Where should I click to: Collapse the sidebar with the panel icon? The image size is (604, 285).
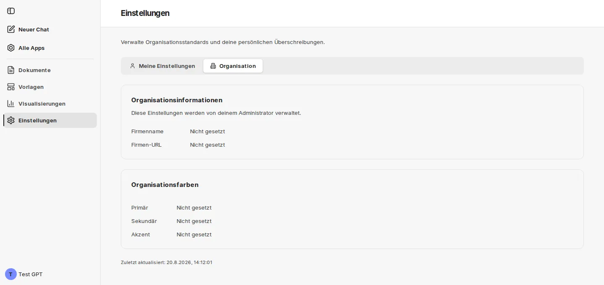tap(11, 11)
